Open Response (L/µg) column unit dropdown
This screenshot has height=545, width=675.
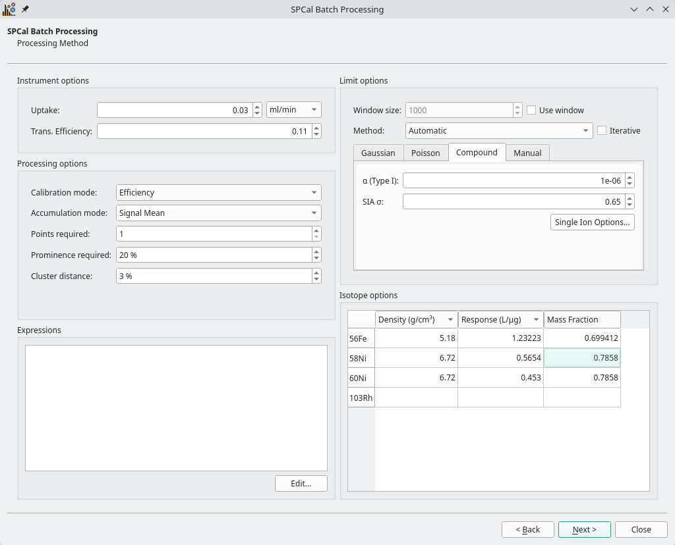(x=536, y=319)
